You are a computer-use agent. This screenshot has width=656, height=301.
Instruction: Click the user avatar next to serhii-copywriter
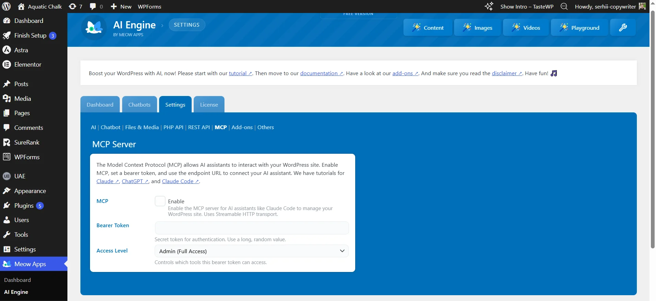click(642, 6)
